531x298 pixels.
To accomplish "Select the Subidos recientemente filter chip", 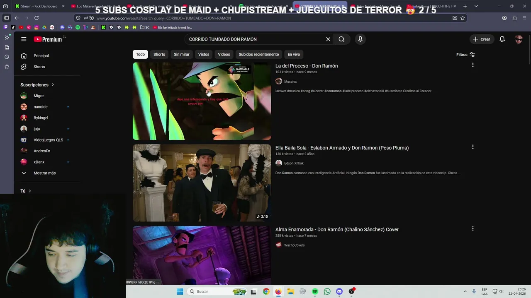I will 259,54.
